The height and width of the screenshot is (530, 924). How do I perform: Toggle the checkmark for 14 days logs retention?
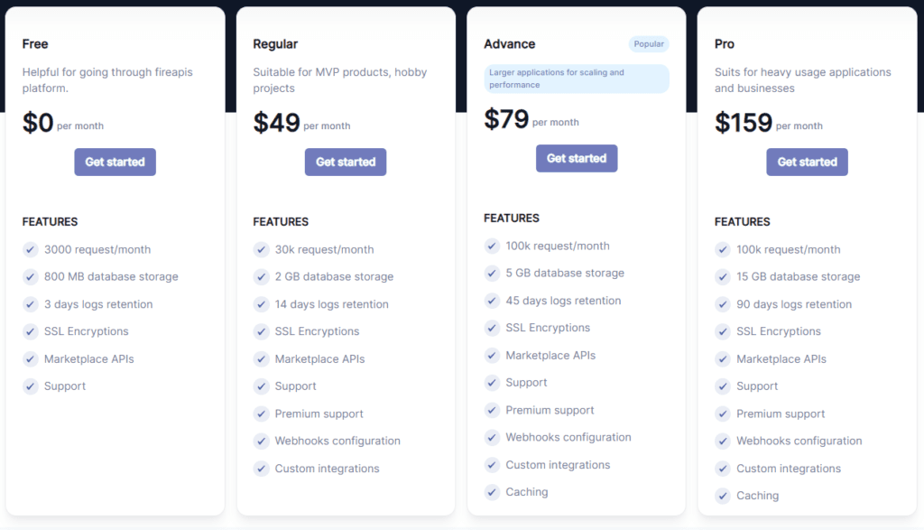click(261, 304)
